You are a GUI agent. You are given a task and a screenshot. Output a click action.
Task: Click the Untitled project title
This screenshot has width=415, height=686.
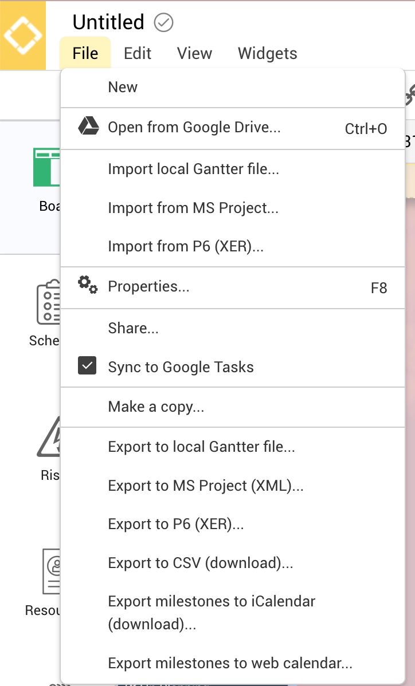coord(108,22)
